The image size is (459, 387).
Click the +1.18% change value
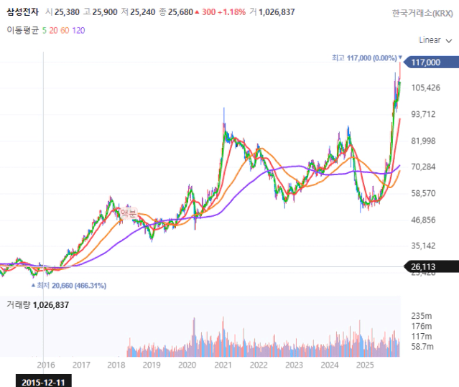pos(231,12)
